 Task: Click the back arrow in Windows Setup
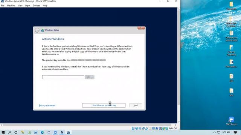pos(37,30)
